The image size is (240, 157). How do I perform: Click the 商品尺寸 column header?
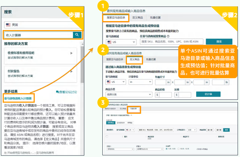click(186, 137)
